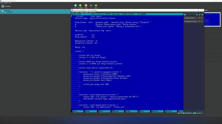The width and height of the screenshot is (222, 124).
Task: Open Anzeige menu in the VM window
Action: click(82, 12)
